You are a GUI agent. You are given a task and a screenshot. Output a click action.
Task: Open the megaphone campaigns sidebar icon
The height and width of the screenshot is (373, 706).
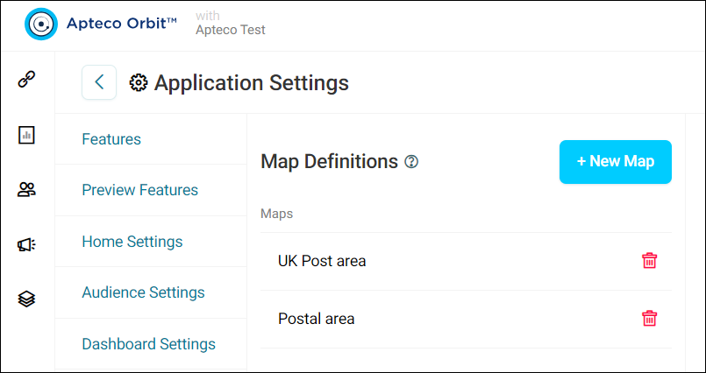[x=26, y=244]
